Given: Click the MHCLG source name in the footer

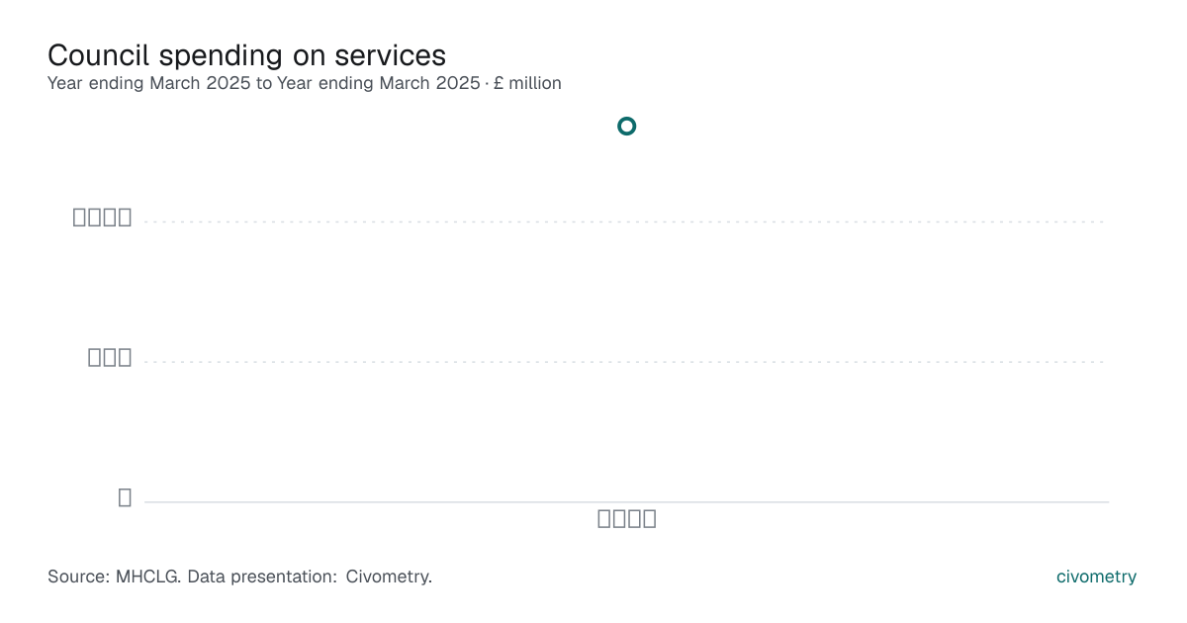Looking at the screenshot, I should [x=147, y=577].
